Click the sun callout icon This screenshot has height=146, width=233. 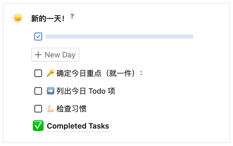click(x=18, y=18)
